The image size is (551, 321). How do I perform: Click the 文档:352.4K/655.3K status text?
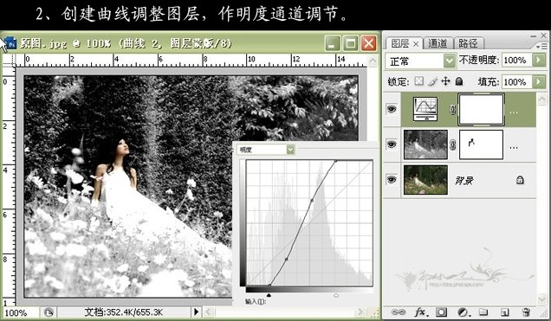(124, 311)
